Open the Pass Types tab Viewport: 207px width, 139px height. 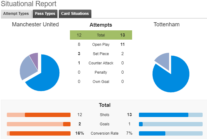[x=45, y=14]
